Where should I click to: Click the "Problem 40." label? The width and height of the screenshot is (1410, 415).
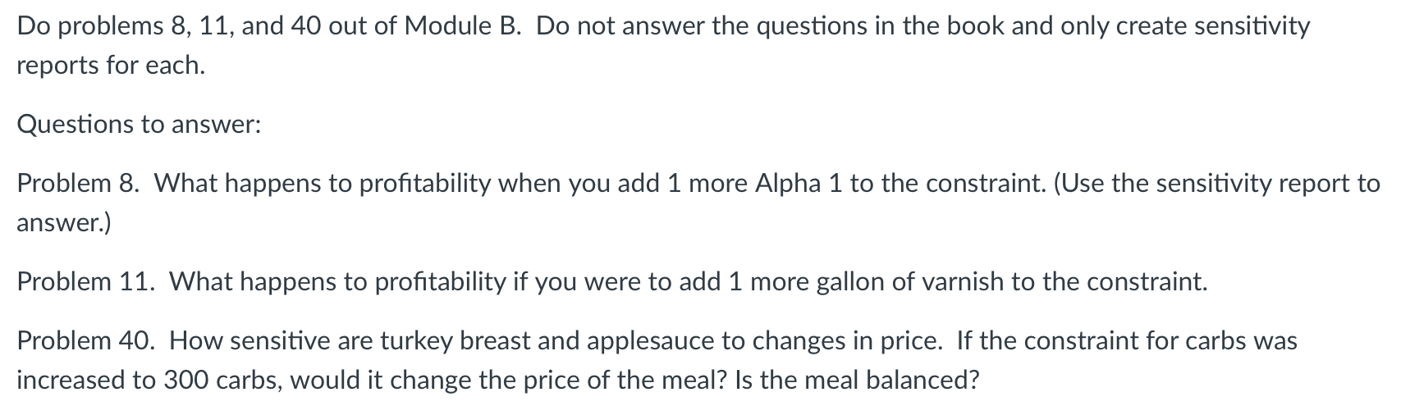86,340
